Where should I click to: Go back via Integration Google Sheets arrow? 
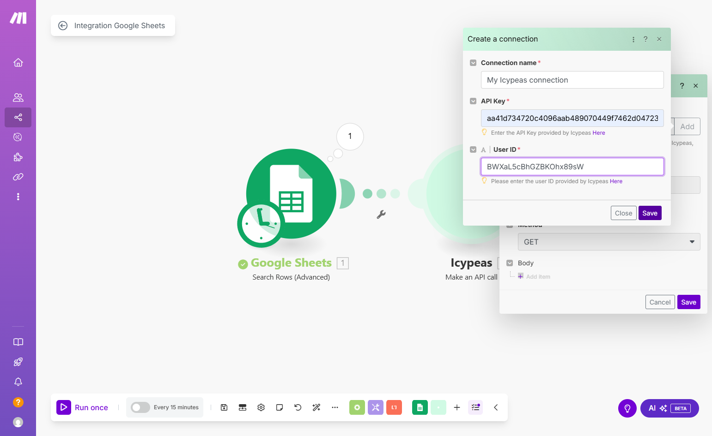click(x=63, y=26)
